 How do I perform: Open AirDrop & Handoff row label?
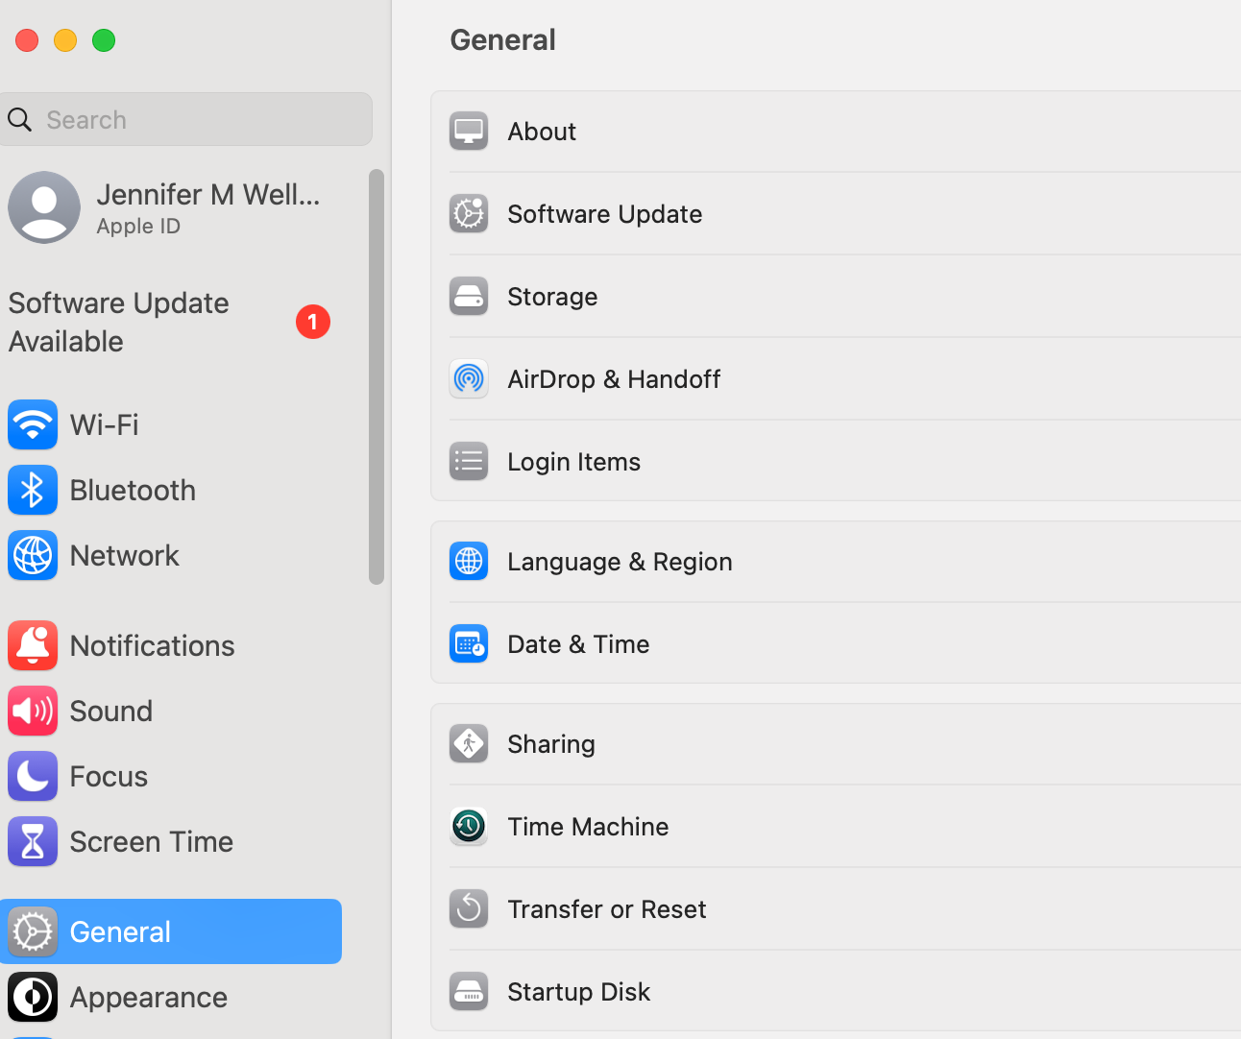click(614, 379)
